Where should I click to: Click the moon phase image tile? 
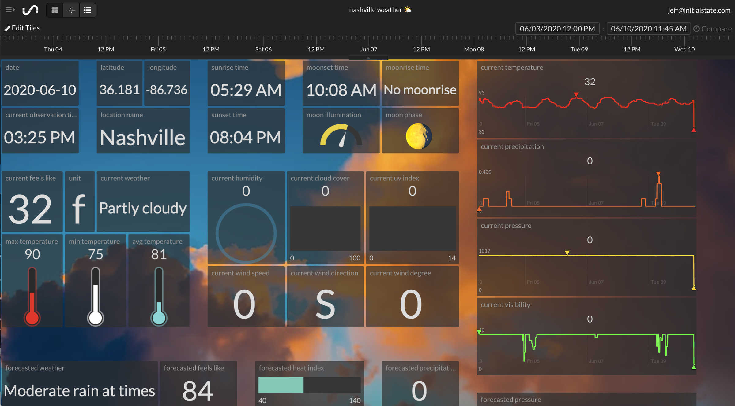(x=419, y=136)
